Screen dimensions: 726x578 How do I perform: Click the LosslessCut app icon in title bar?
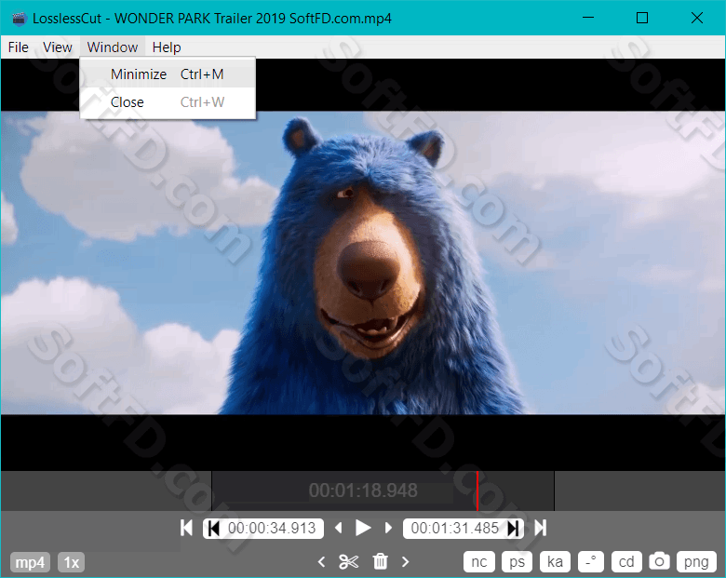(19, 19)
